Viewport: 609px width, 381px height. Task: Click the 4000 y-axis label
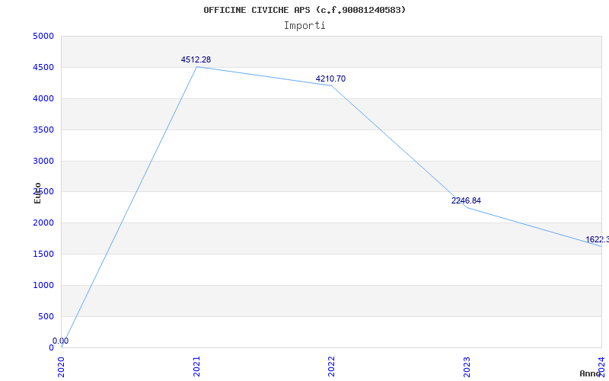[43, 99]
